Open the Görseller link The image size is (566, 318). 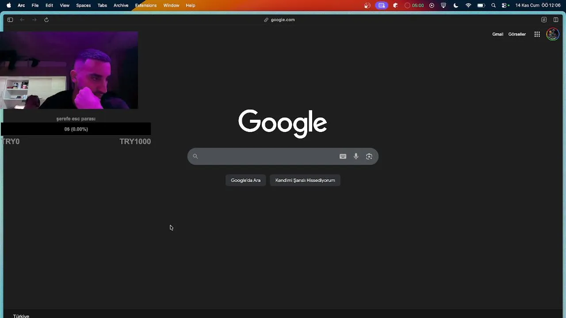pos(517,34)
